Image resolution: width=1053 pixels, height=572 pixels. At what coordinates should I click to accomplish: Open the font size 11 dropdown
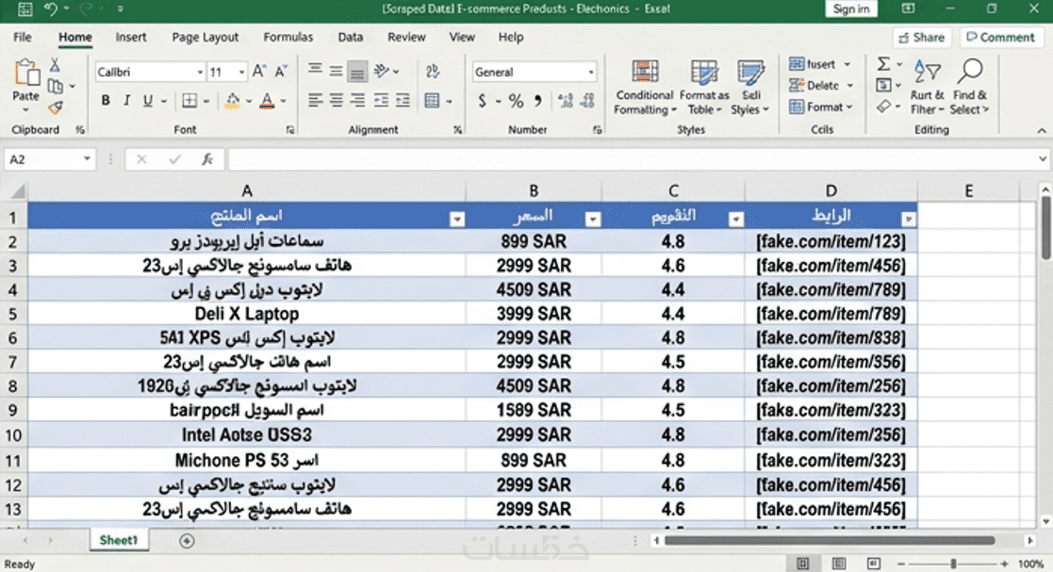pos(241,72)
